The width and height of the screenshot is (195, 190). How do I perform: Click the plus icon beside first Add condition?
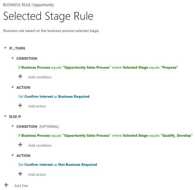point(20,77)
